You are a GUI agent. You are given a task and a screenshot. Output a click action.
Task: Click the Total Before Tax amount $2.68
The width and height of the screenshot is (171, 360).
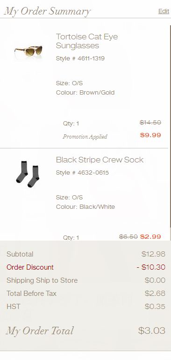155,294
